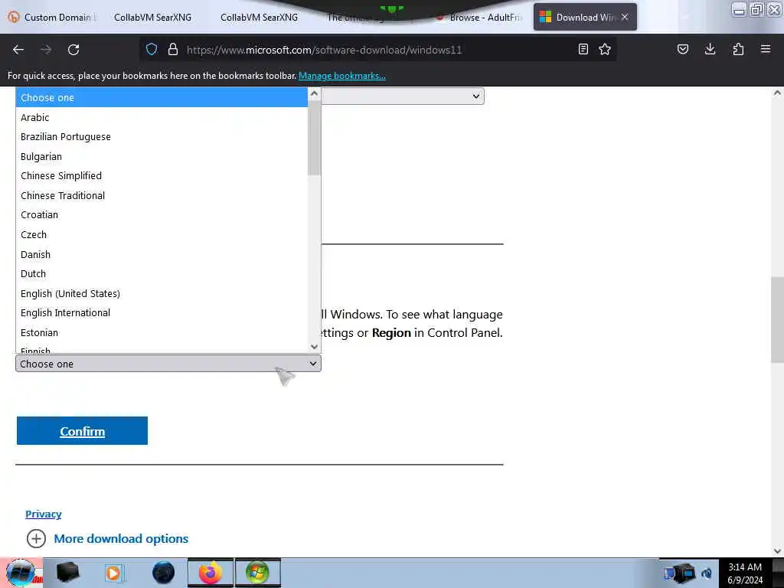Launch Windows Media Player from taskbar

(x=113, y=573)
